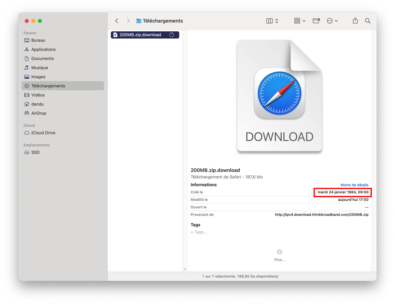
Task: Select the 200MB.zip.download file row
Action: point(145,35)
